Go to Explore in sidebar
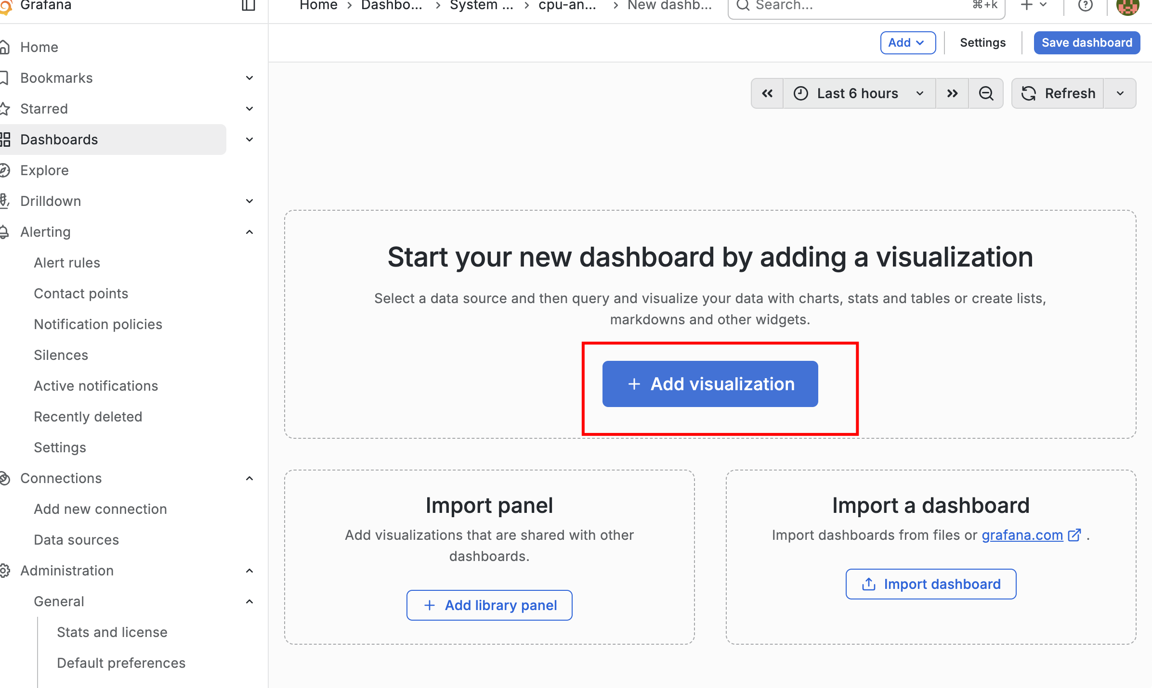Screen dimensions: 1152x688 [x=44, y=170]
